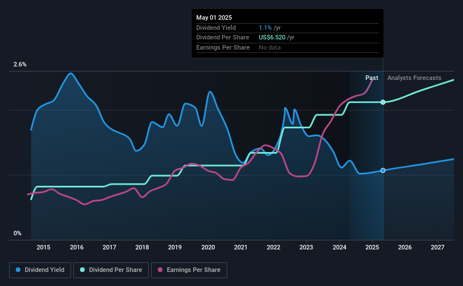
Task: Click the pink Earnings Per Share legend dot
Action: click(160, 270)
